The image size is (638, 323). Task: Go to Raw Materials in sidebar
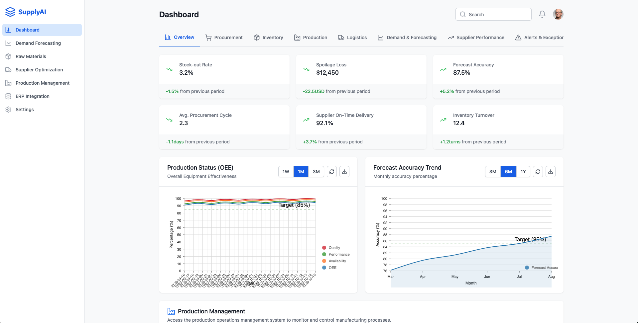click(x=31, y=56)
